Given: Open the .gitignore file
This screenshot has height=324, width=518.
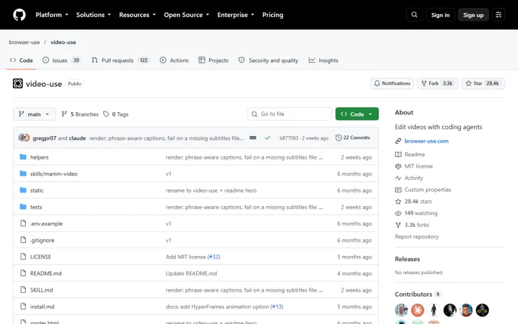Looking at the screenshot, I should tap(42, 240).
